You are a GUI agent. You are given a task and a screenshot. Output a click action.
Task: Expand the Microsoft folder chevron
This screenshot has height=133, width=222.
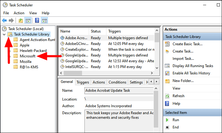point(10,56)
